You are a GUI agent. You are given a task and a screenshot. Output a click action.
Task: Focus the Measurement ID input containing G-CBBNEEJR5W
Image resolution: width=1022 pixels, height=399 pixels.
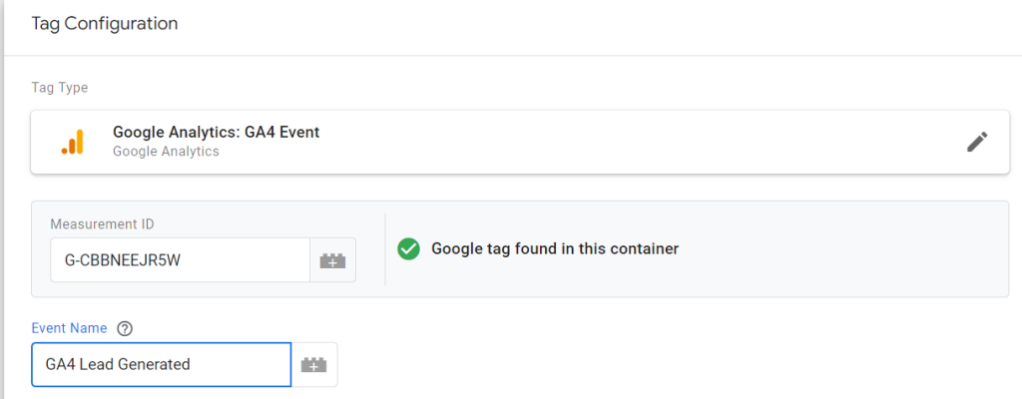(180, 260)
